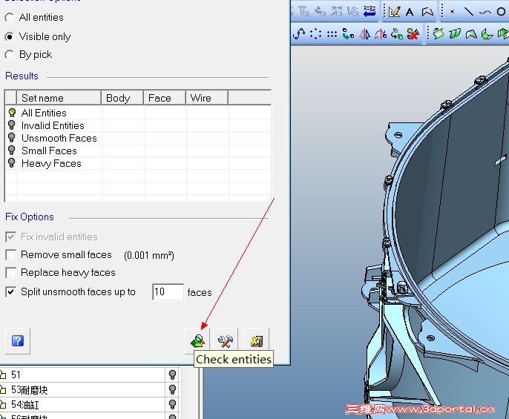Choose the text 'A' tool in toolbar
This screenshot has height=419, width=509.
pyautogui.click(x=410, y=13)
